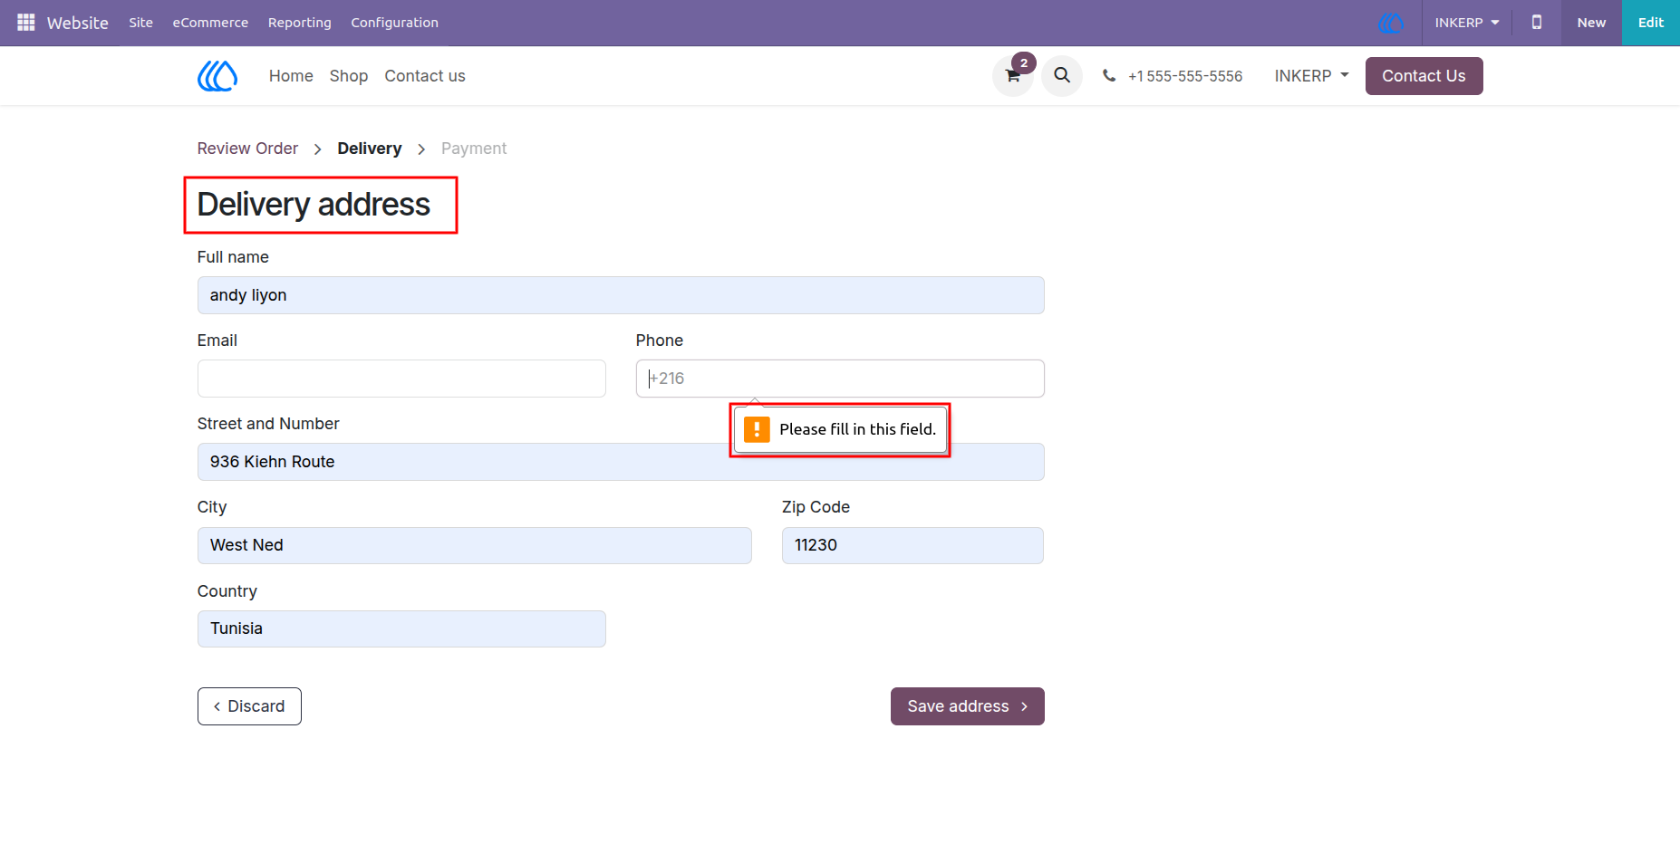Focus the Street and Number field
1680x844 pixels.
click(x=621, y=462)
